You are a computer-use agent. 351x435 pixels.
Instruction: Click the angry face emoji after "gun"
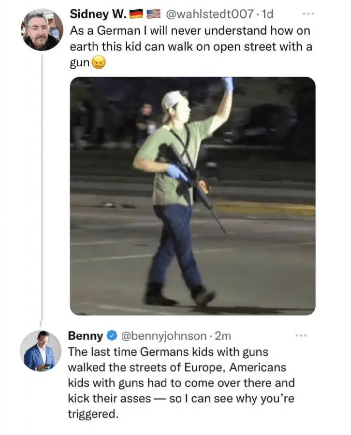[x=99, y=63]
